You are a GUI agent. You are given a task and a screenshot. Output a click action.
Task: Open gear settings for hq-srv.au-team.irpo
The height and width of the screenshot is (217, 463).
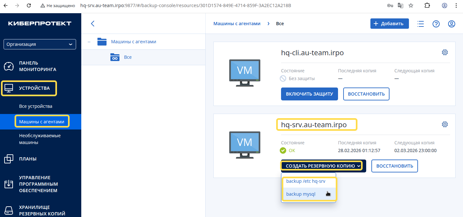coord(445,124)
